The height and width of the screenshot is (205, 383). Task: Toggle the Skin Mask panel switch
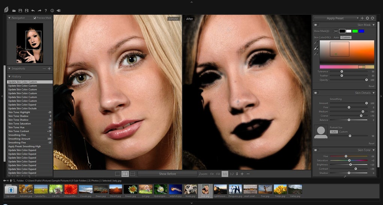[316, 25]
